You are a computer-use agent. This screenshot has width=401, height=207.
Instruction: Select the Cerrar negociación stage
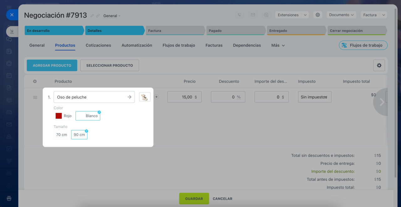357,31
